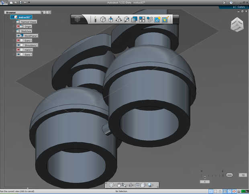The image size is (249, 194).
Task: Activate the Zoom magnifier tool
Action: coord(124,185)
